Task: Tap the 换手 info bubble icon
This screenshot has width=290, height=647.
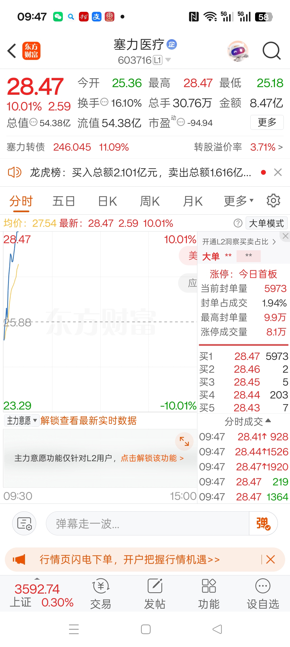Action: pyautogui.click(x=104, y=102)
